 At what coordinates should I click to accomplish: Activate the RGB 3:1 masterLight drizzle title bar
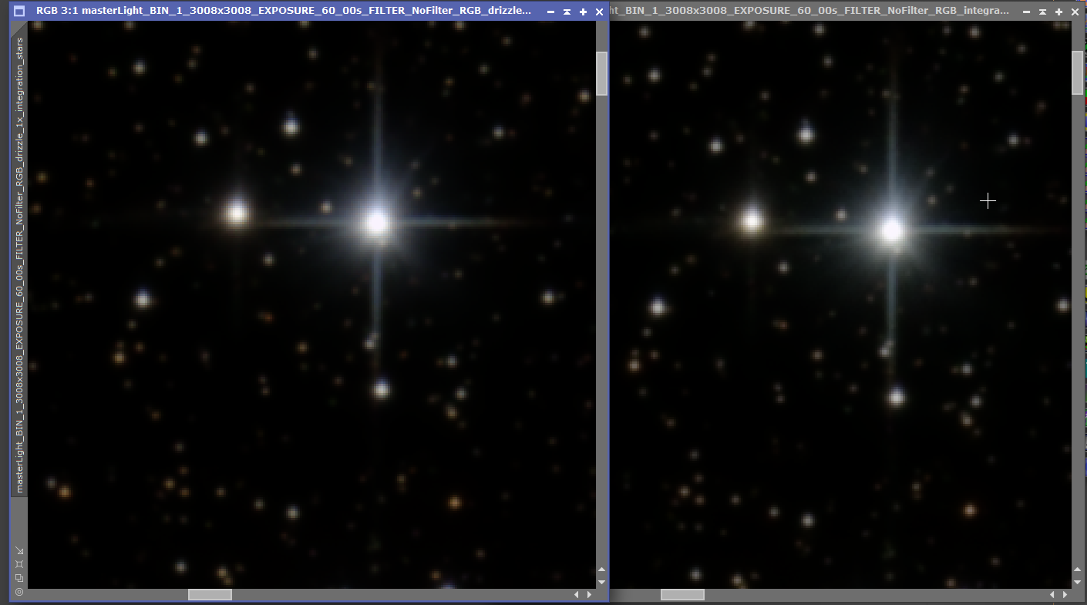tap(284, 12)
